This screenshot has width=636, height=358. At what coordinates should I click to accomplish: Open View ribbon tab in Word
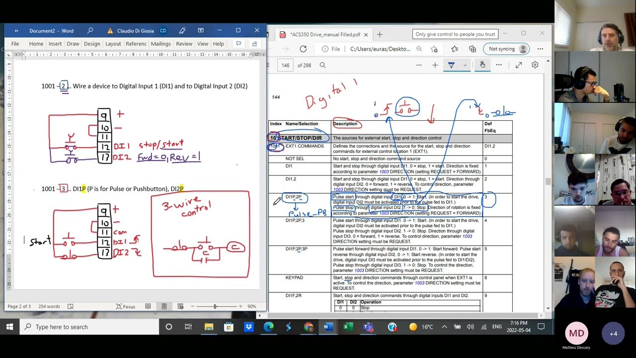tap(203, 44)
